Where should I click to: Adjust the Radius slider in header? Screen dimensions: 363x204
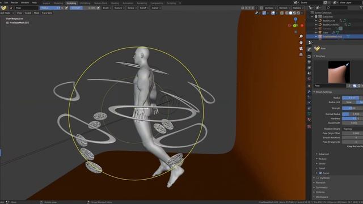(52, 8)
